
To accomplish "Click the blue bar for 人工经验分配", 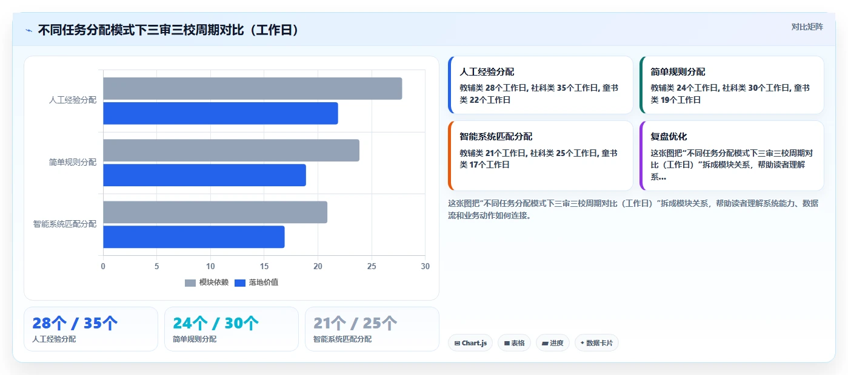I will click(221, 113).
